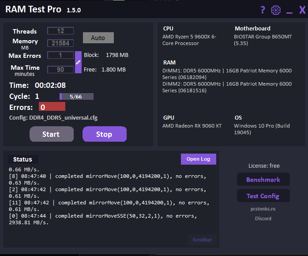The width and height of the screenshot is (308, 256).
Task: Click the License: free label
Action: (x=264, y=166)
